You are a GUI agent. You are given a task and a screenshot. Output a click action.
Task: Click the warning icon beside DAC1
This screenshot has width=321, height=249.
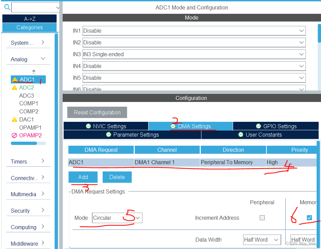[x=15, y=119]
